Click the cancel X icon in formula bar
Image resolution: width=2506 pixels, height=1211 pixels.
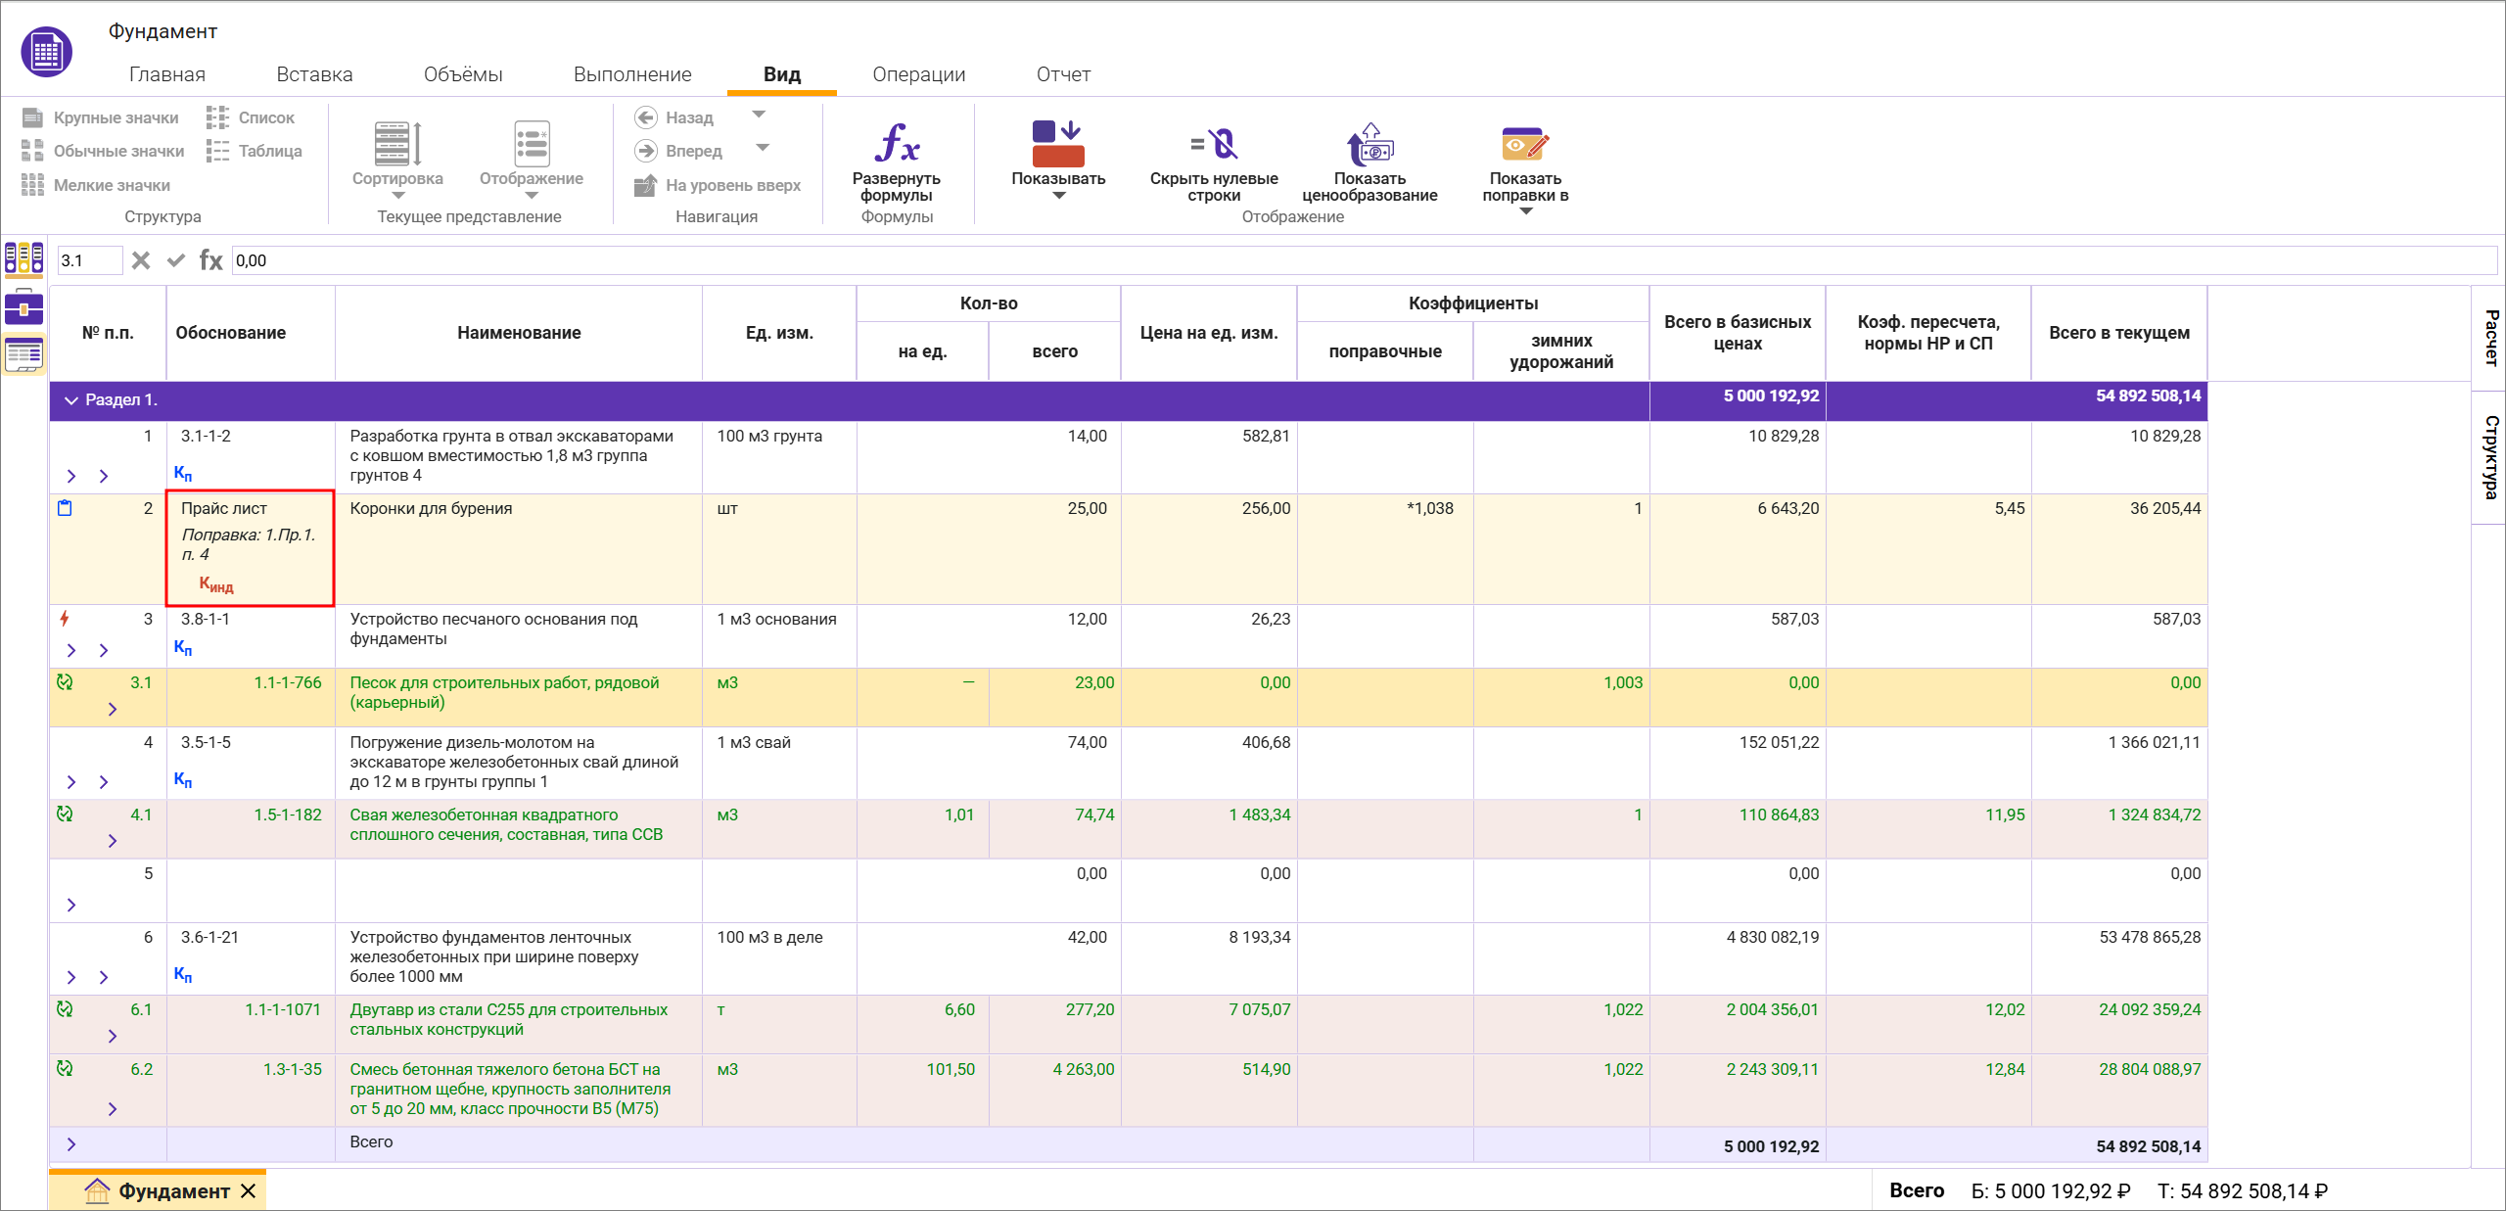pos(141,260)
